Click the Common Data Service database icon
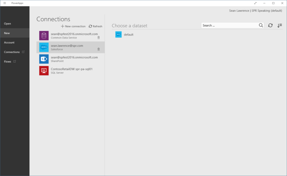 [x=44, y=36]
